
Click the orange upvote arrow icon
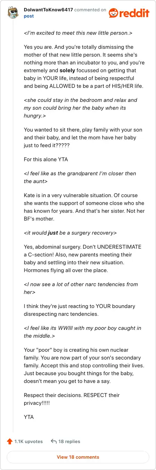coord(10,442)
